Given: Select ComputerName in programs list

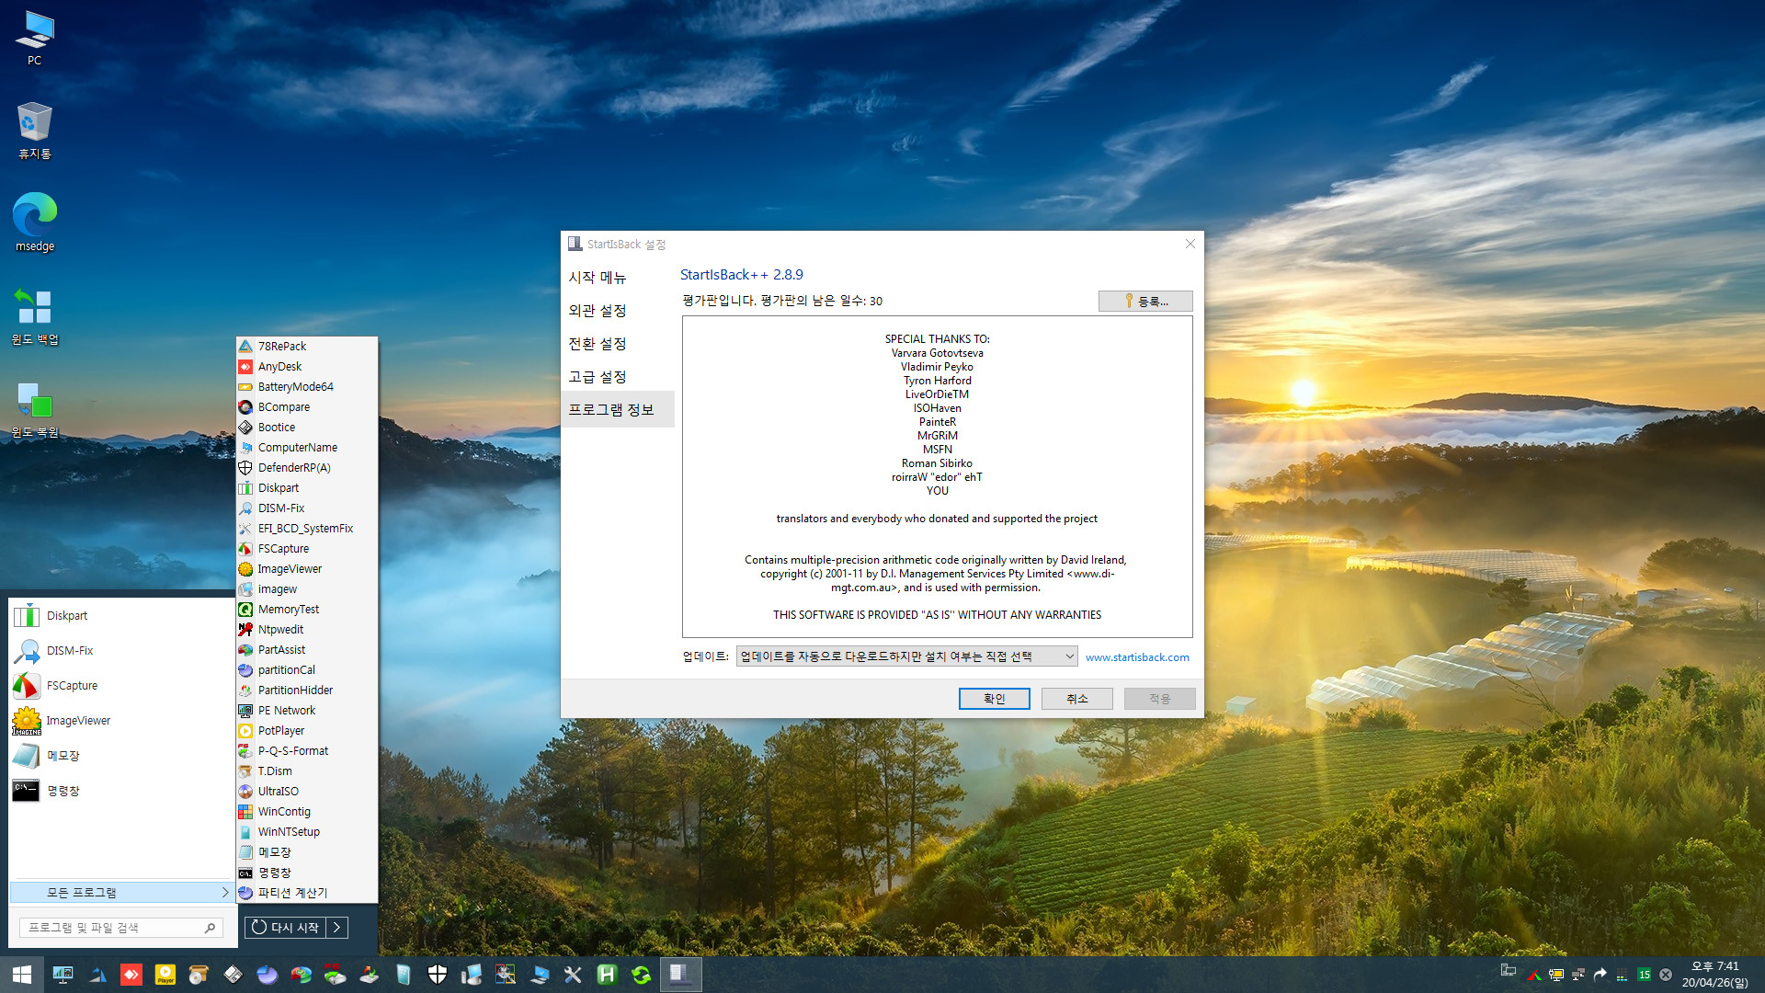Looking at the screenshot, I should (x=307, y=448).
